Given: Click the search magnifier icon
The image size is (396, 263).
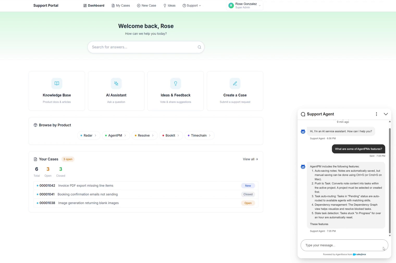Looking at the screenshot, I should tap(199, 47).
